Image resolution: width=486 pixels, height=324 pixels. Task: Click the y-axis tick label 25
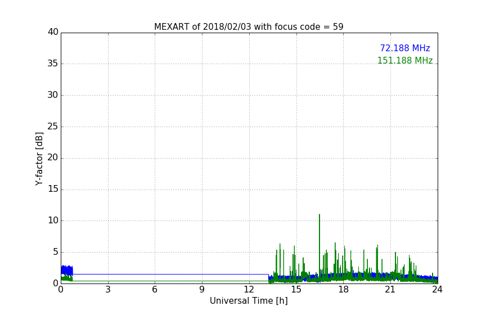(53, 126)
